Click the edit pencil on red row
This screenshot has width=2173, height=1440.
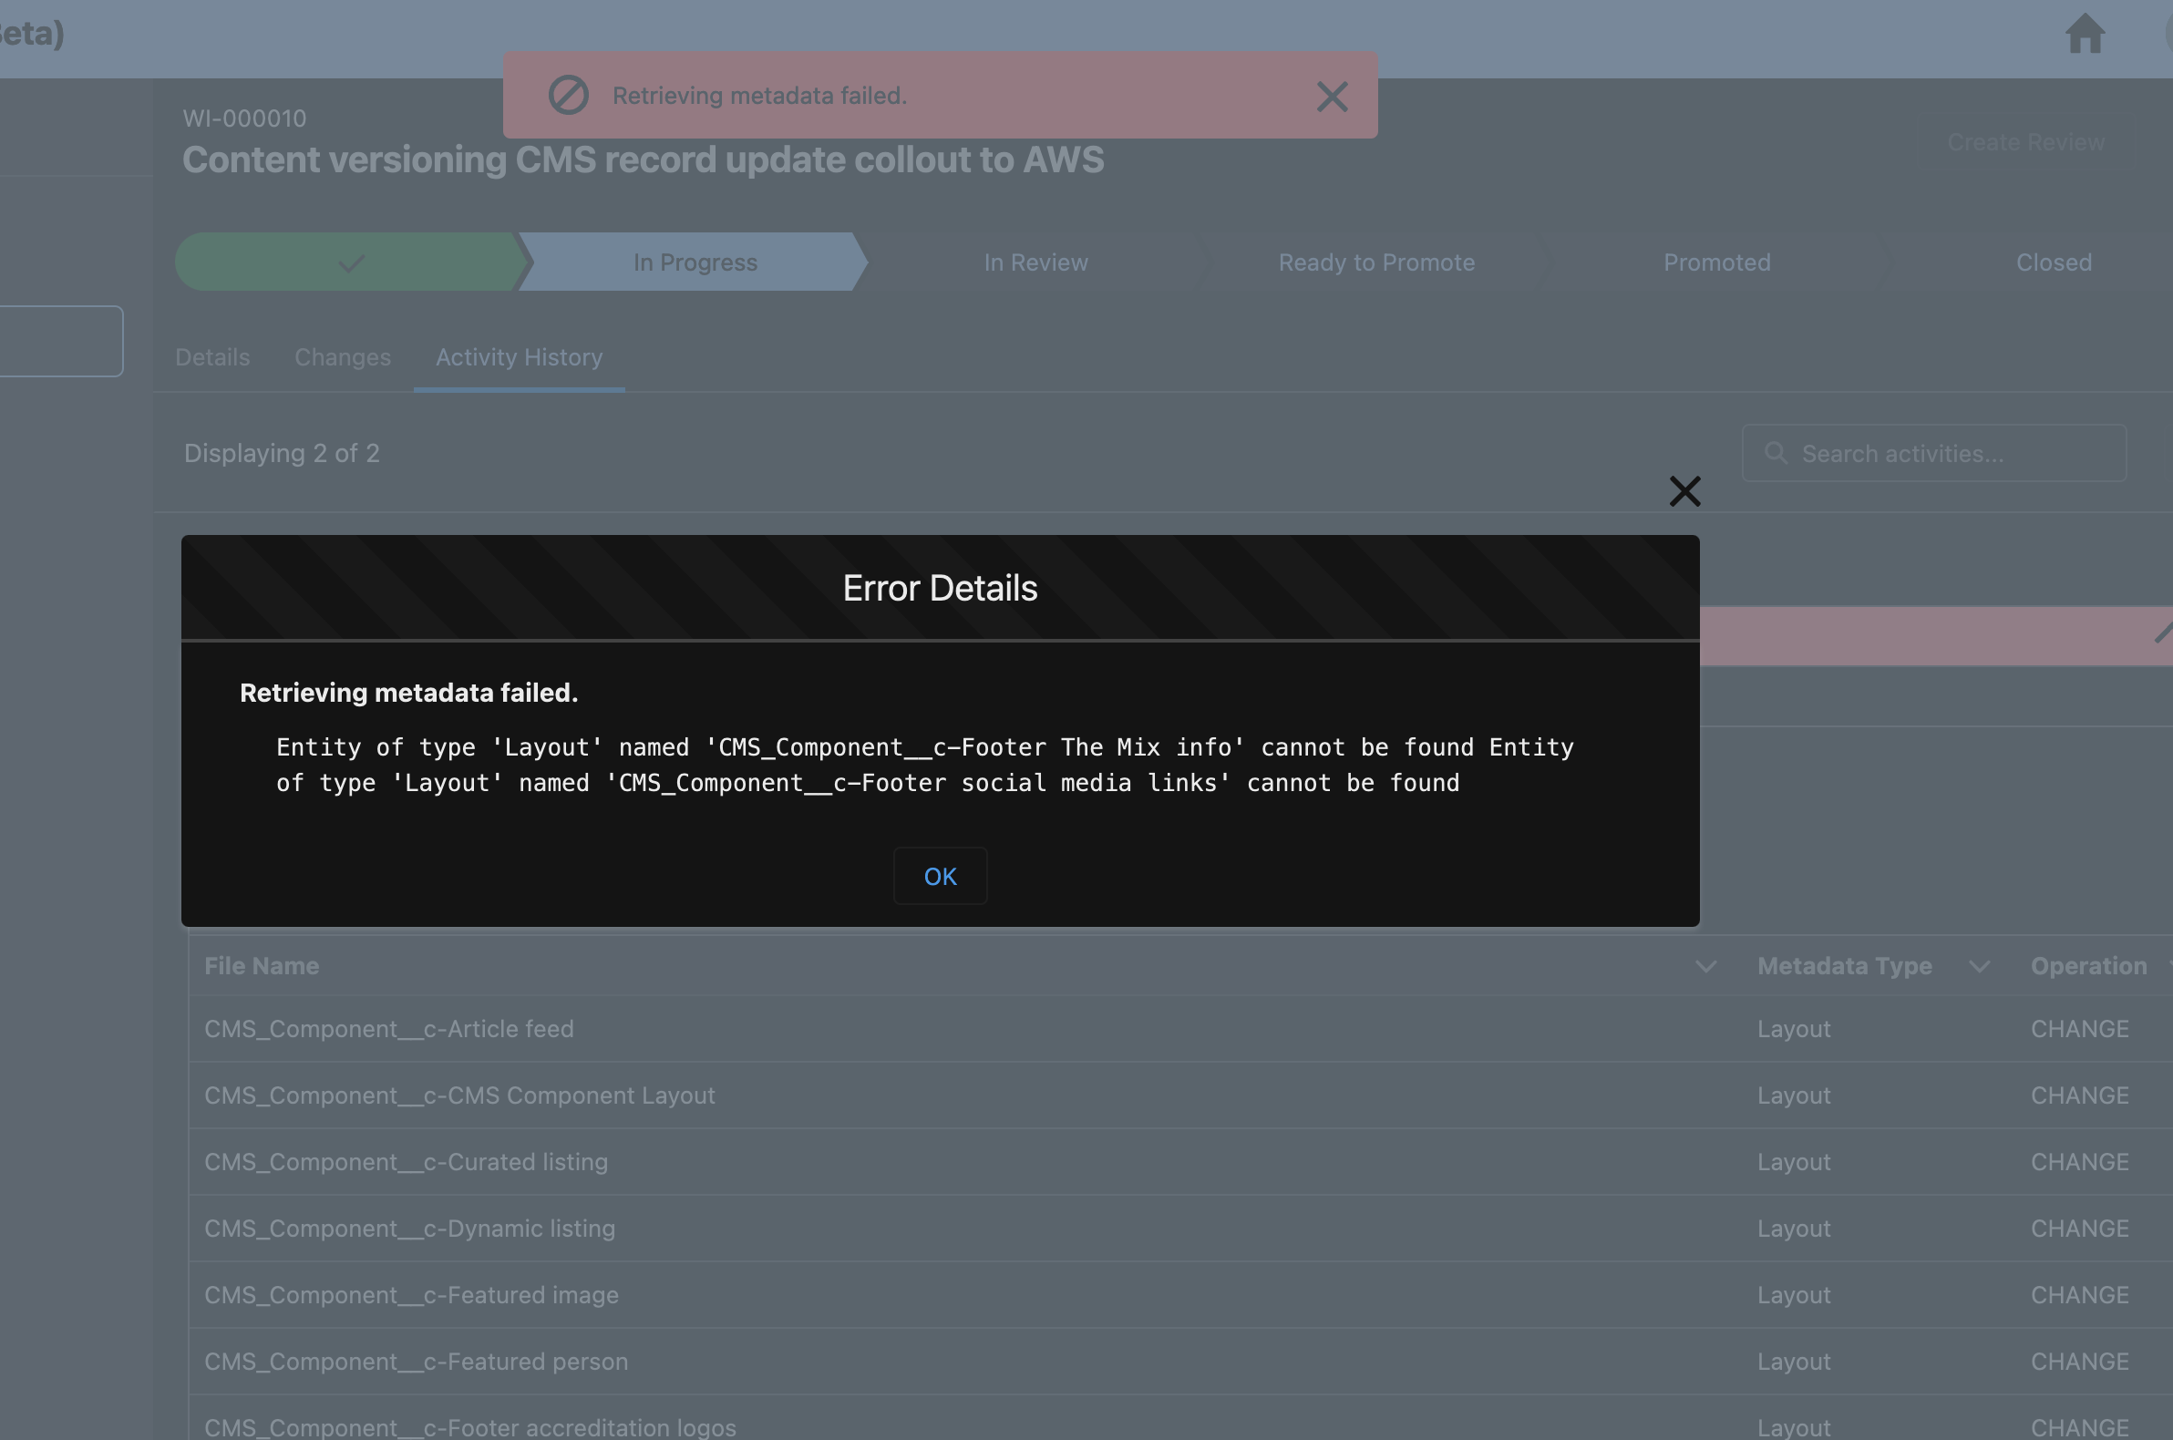click(x=2162, y=633)
